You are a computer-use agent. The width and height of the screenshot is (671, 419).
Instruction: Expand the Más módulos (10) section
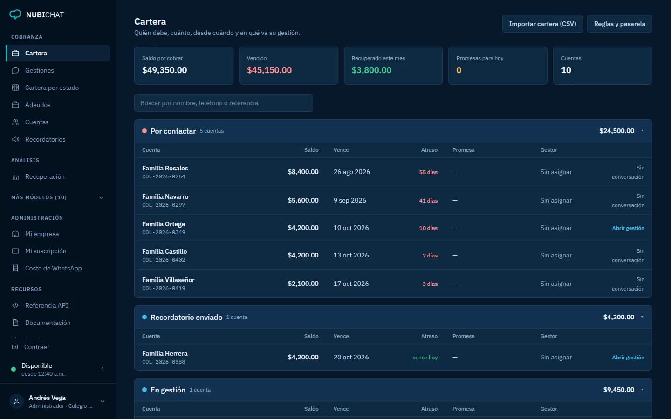(58, 197)
